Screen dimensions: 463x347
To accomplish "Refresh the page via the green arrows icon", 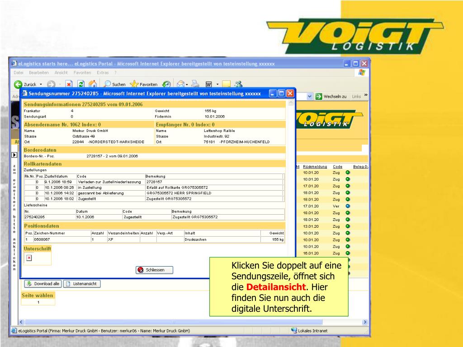I will [x=81, y=84].
